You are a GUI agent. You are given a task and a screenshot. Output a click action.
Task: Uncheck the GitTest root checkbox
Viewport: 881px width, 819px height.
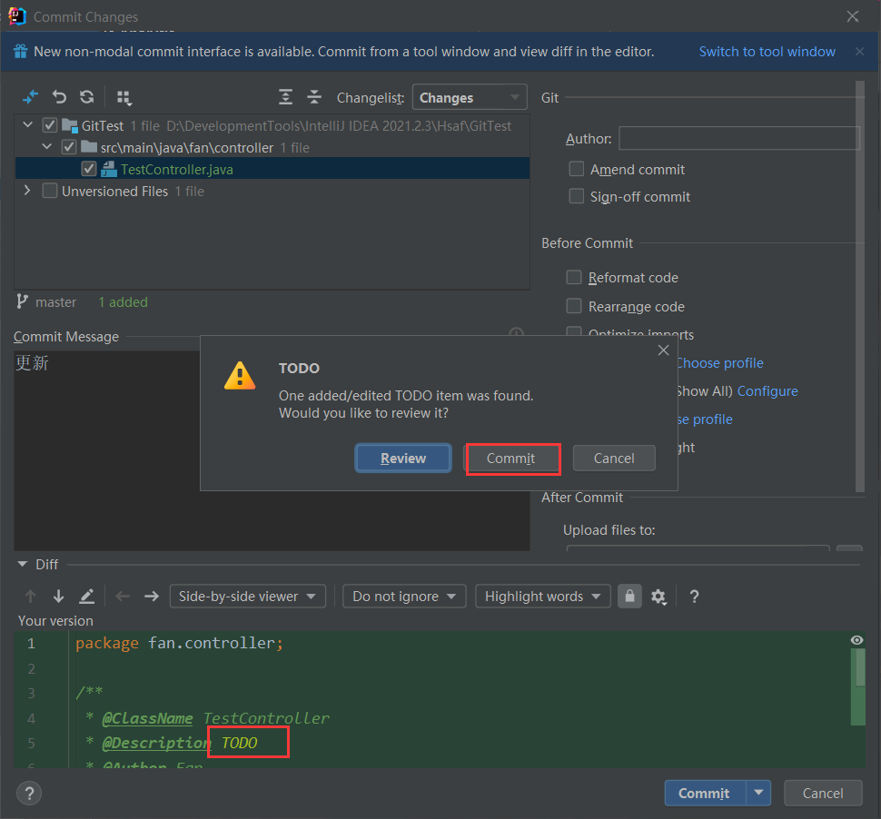click(49, 124)
